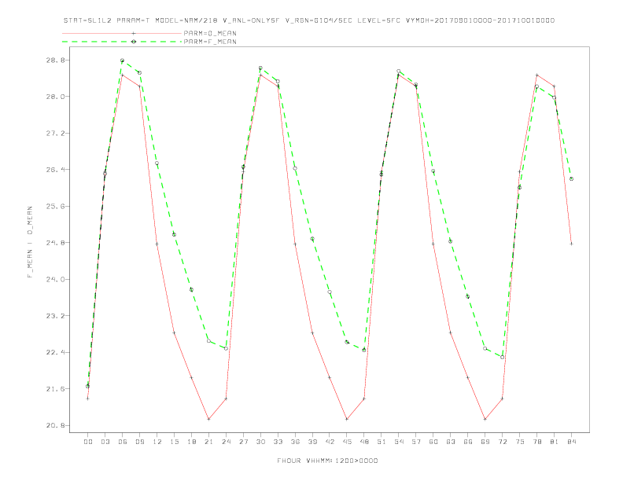Click the chart title starting with STAT=SL1L2
The width and height of the screenshot is (623, 481).
coord(308,20)
